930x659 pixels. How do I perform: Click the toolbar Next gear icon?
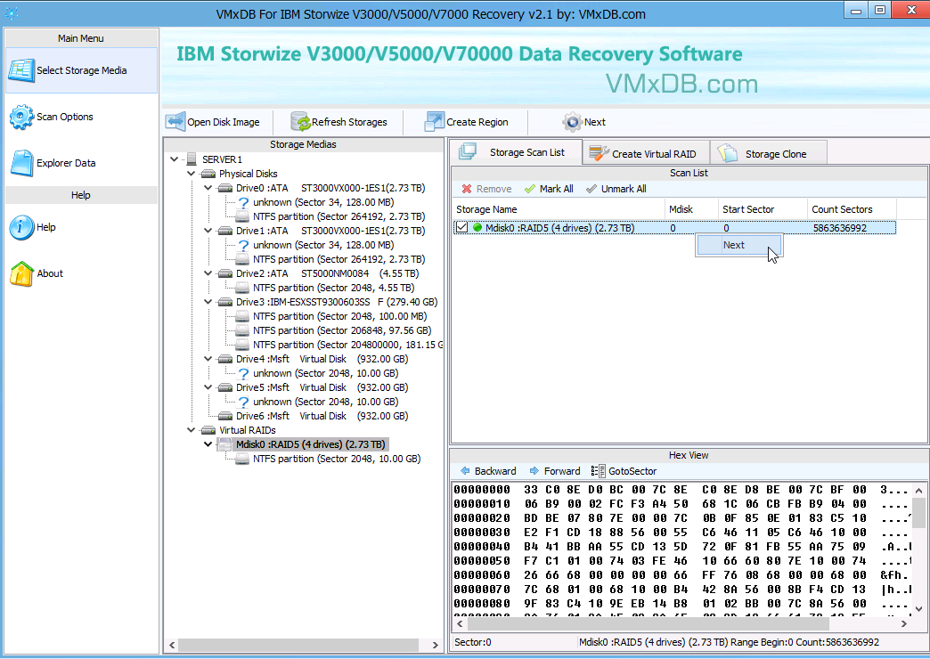(573, 122)
